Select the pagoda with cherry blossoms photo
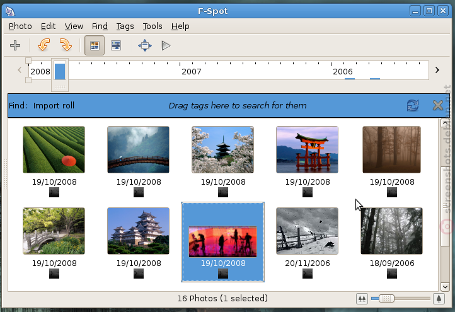The image size is (455, 312). 223,150
